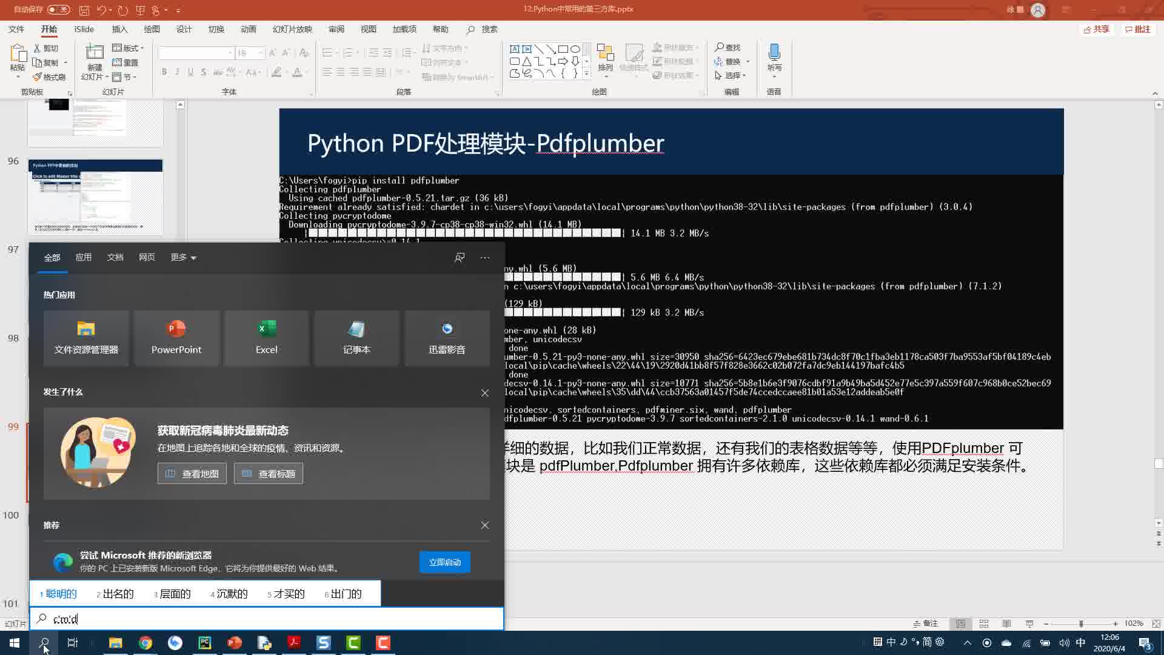
Task: Click the 听写 dictate microphone icon
Action: tap(774, 52)
